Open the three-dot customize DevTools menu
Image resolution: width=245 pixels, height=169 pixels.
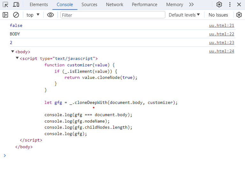coord(230,4)
